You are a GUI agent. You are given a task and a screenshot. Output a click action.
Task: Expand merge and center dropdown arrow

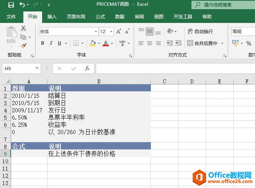tap(222, 43)
